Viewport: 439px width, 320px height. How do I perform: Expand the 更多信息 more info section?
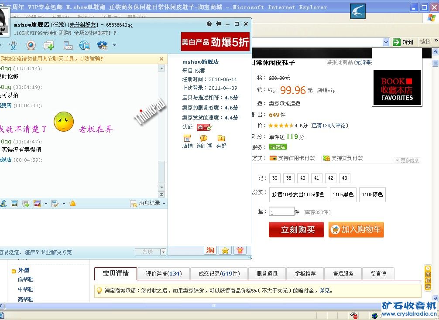click(408, 160)
